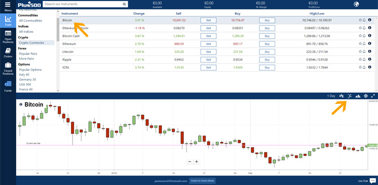
Task: Select All Commodities category
Action: 30,21
